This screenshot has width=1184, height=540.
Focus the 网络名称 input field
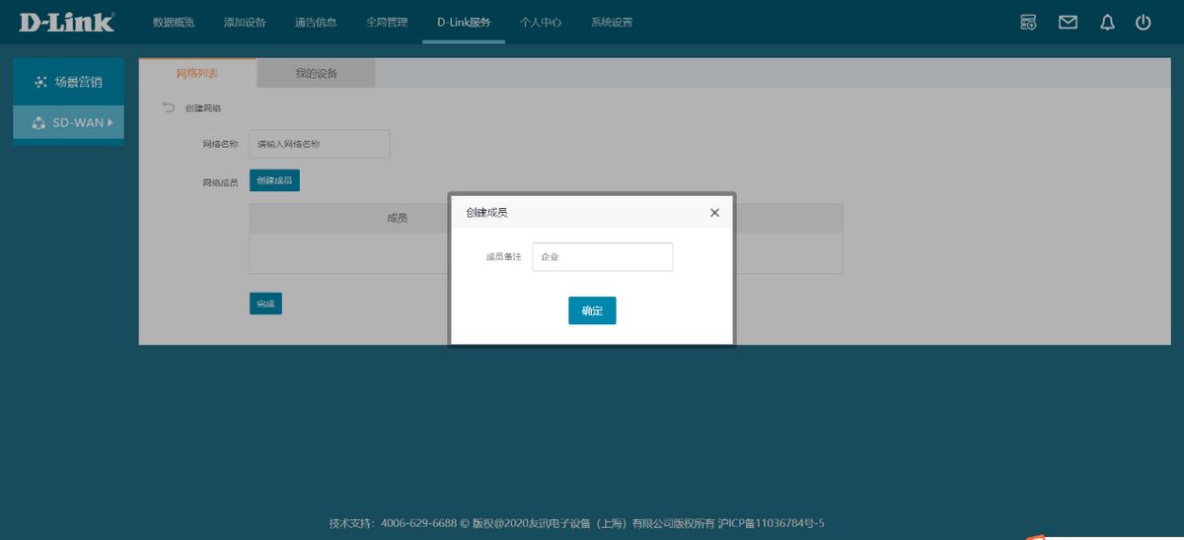(320, 144)
